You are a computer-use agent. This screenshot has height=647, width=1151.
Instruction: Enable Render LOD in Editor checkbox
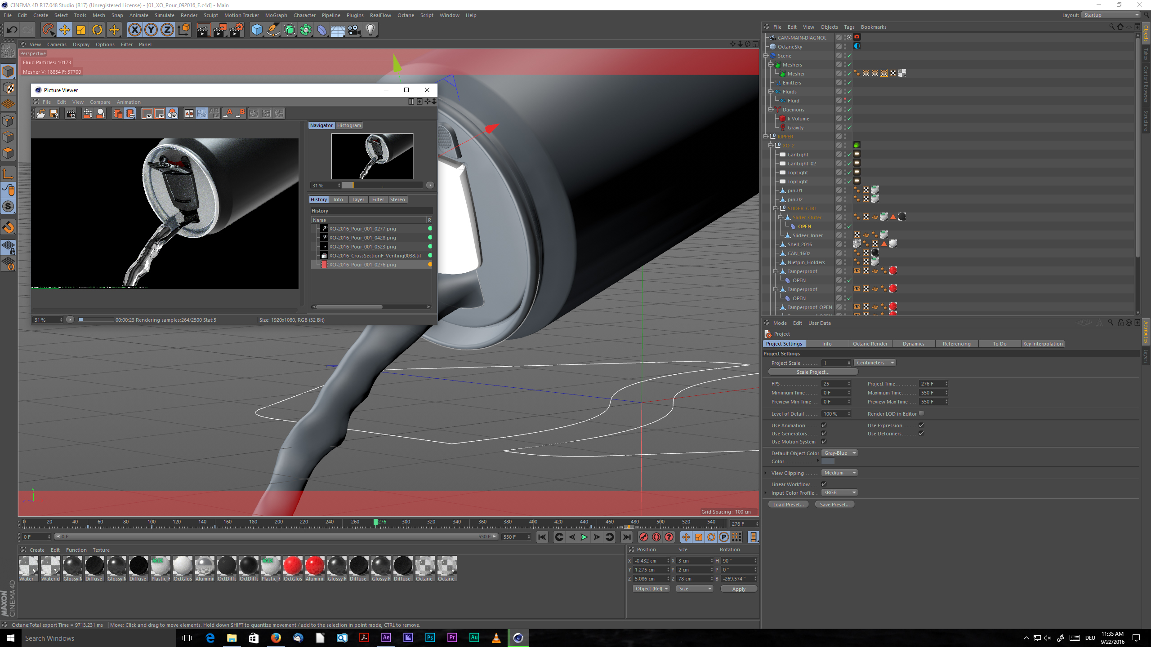pyautogui.click(x=921, y=413)
